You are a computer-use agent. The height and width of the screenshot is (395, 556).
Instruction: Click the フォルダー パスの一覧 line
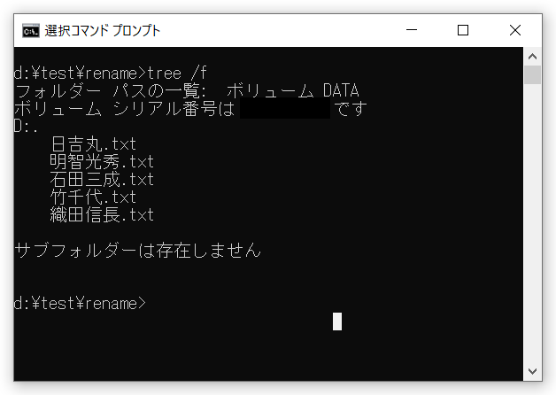(187, 90)
